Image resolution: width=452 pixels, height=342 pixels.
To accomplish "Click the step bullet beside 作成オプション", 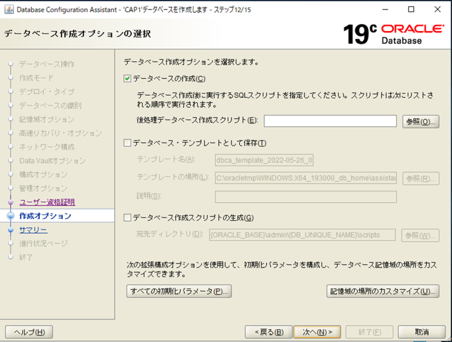I will pyautogui.click(x=11, y=216).
